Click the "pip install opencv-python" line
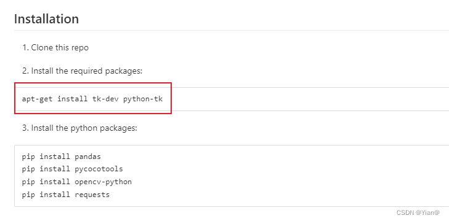Screen dimensions: 449x221 point(77,182)
